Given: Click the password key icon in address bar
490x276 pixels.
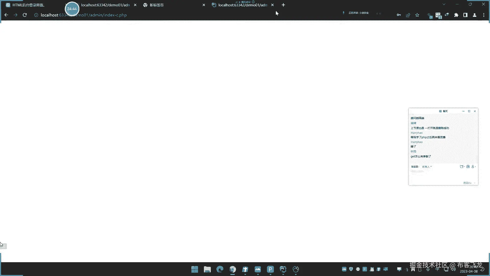Looking at the screenshot, I should pyautogui.click(x=399, y=15).
